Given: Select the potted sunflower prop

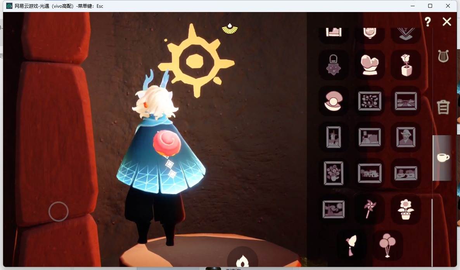Looking at the screenshot, I should coord(406,209).
